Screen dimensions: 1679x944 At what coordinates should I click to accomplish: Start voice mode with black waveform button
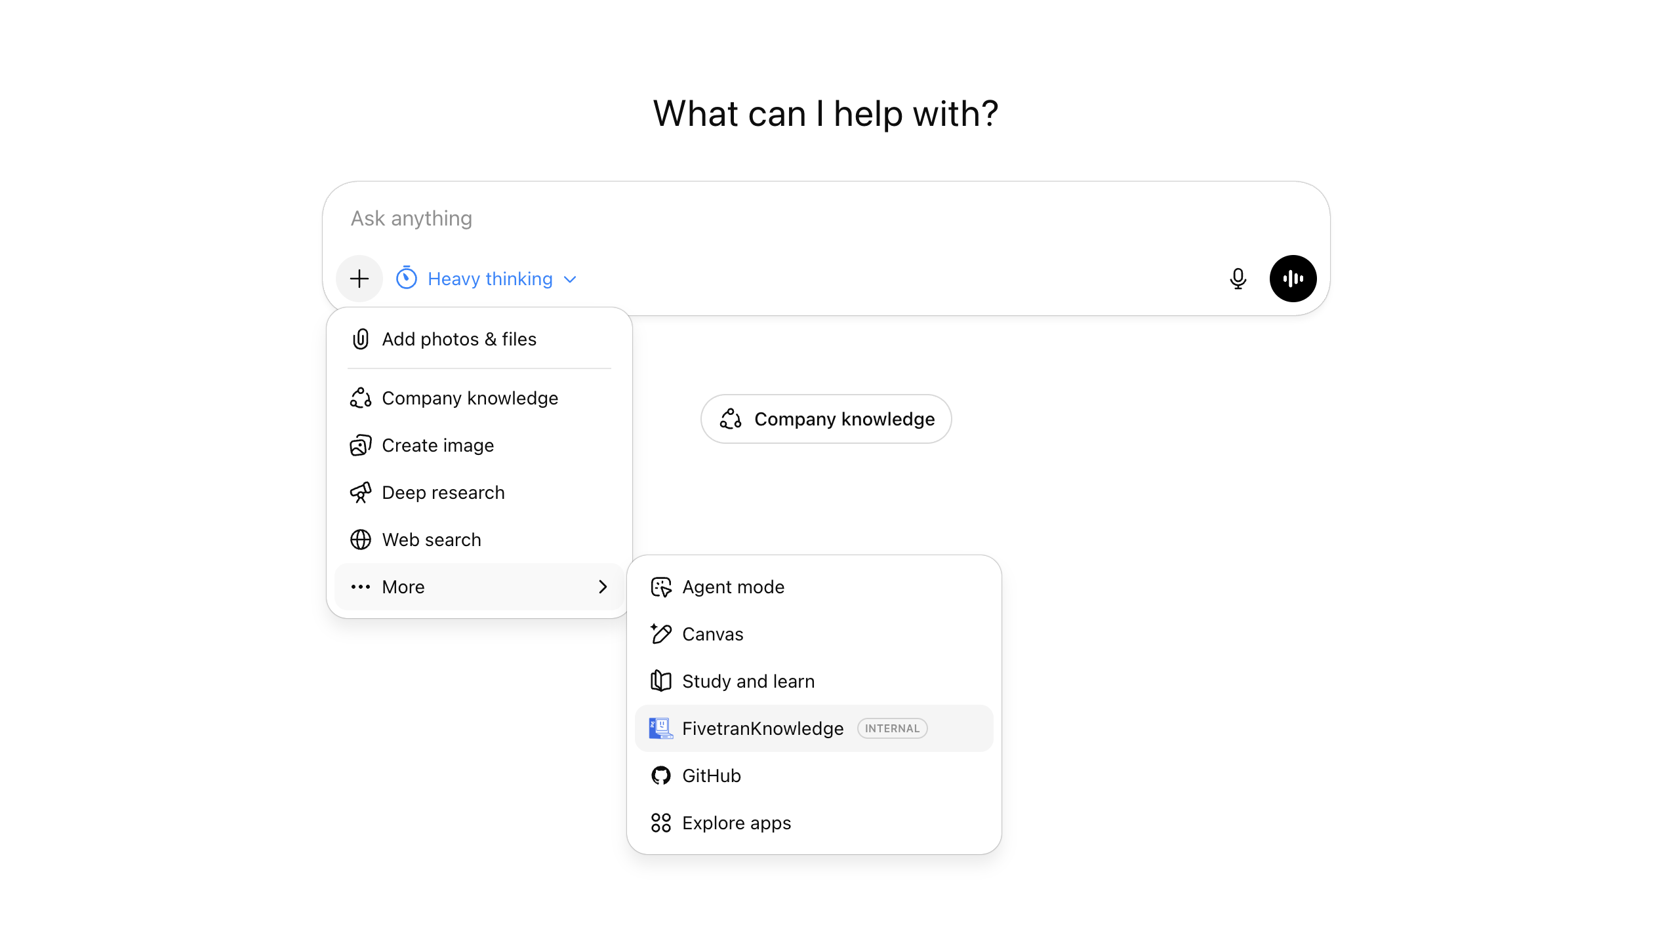pos(1293,279)
